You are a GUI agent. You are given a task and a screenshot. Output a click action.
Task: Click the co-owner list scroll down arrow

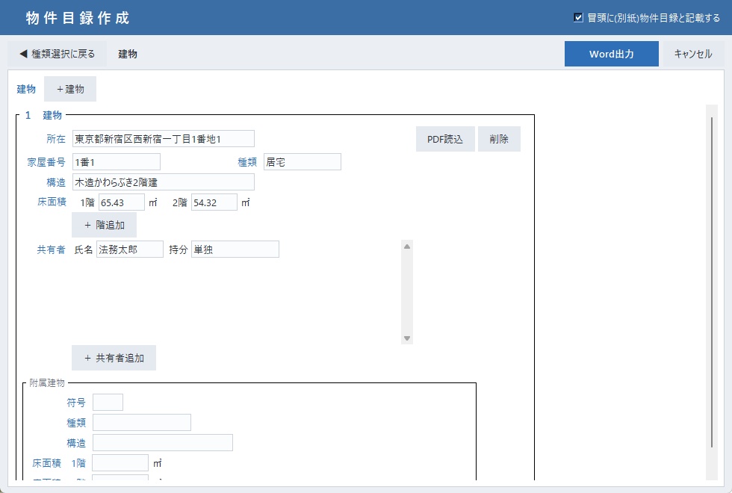click(x=407, y=338)
